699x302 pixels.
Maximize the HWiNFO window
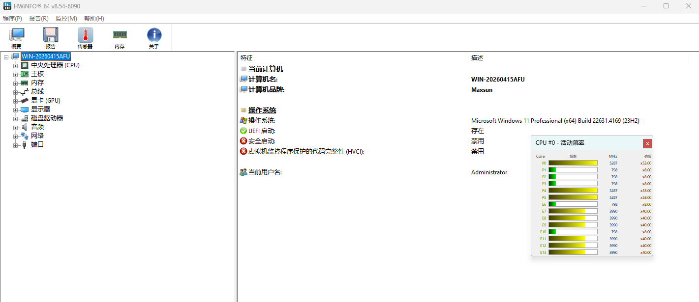[x=666, y=6]
